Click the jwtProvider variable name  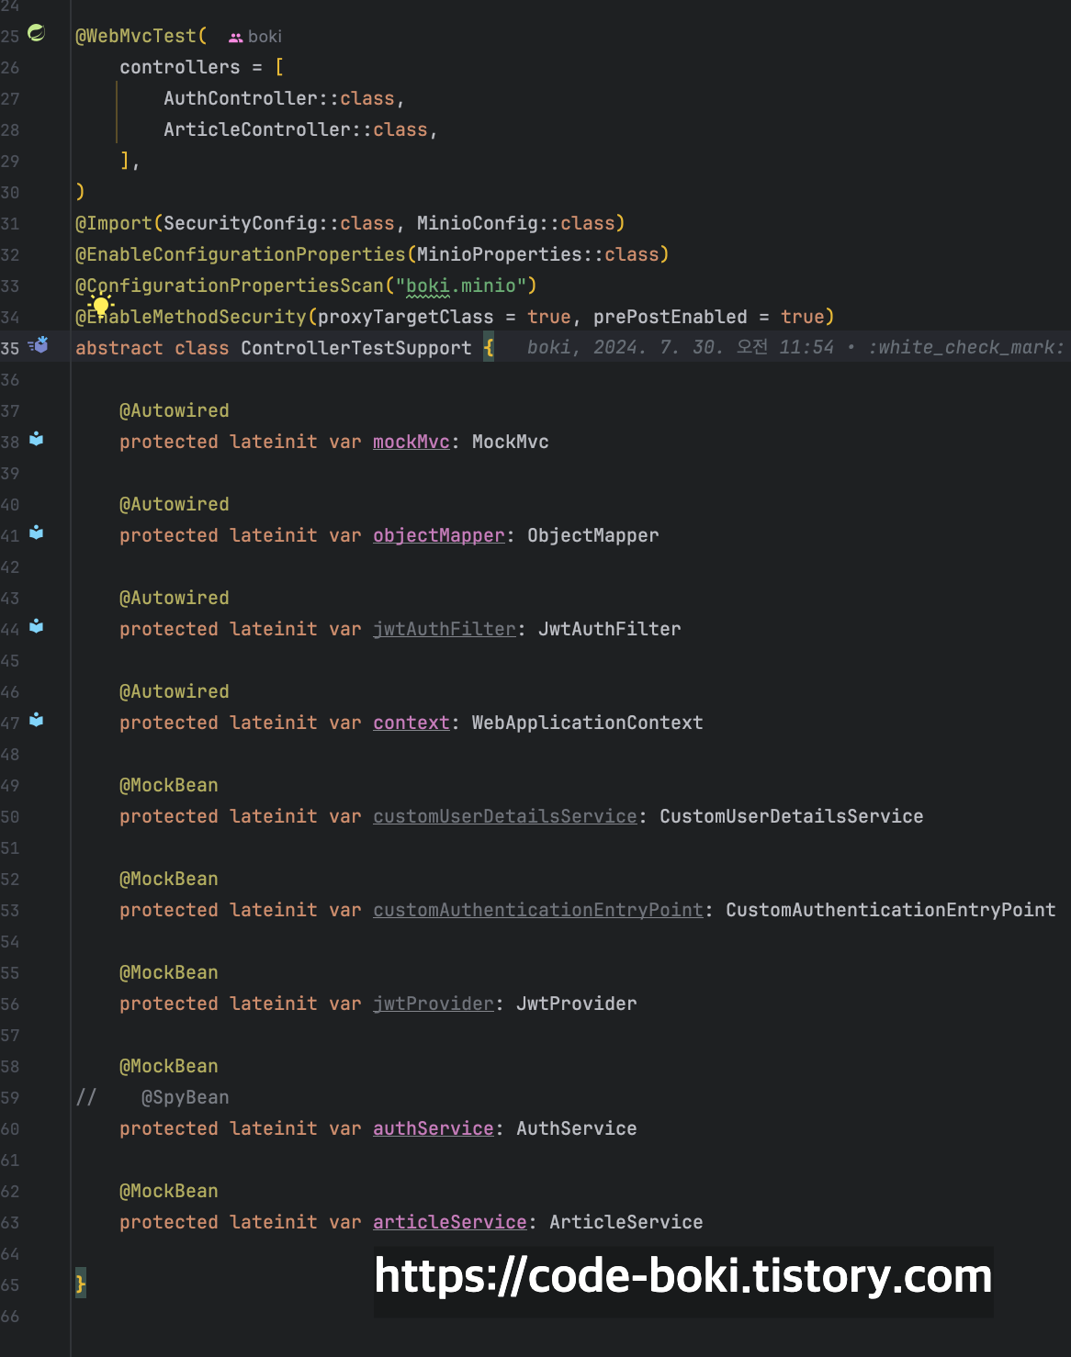(x=434, y=1004)
